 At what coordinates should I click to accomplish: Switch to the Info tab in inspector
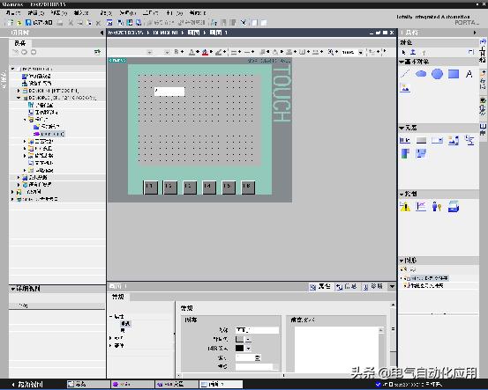(x=346, y=287)
